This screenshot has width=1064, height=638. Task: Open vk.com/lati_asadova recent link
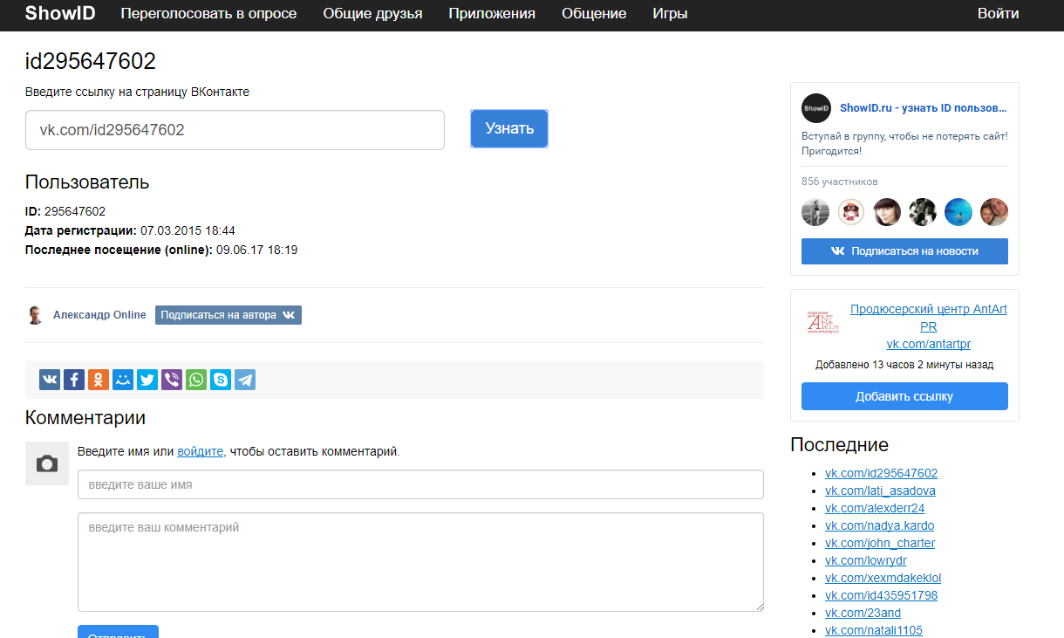[880, 491]
